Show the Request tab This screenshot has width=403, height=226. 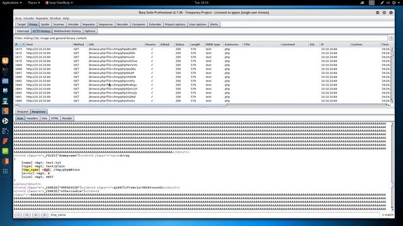click(23, 112)
